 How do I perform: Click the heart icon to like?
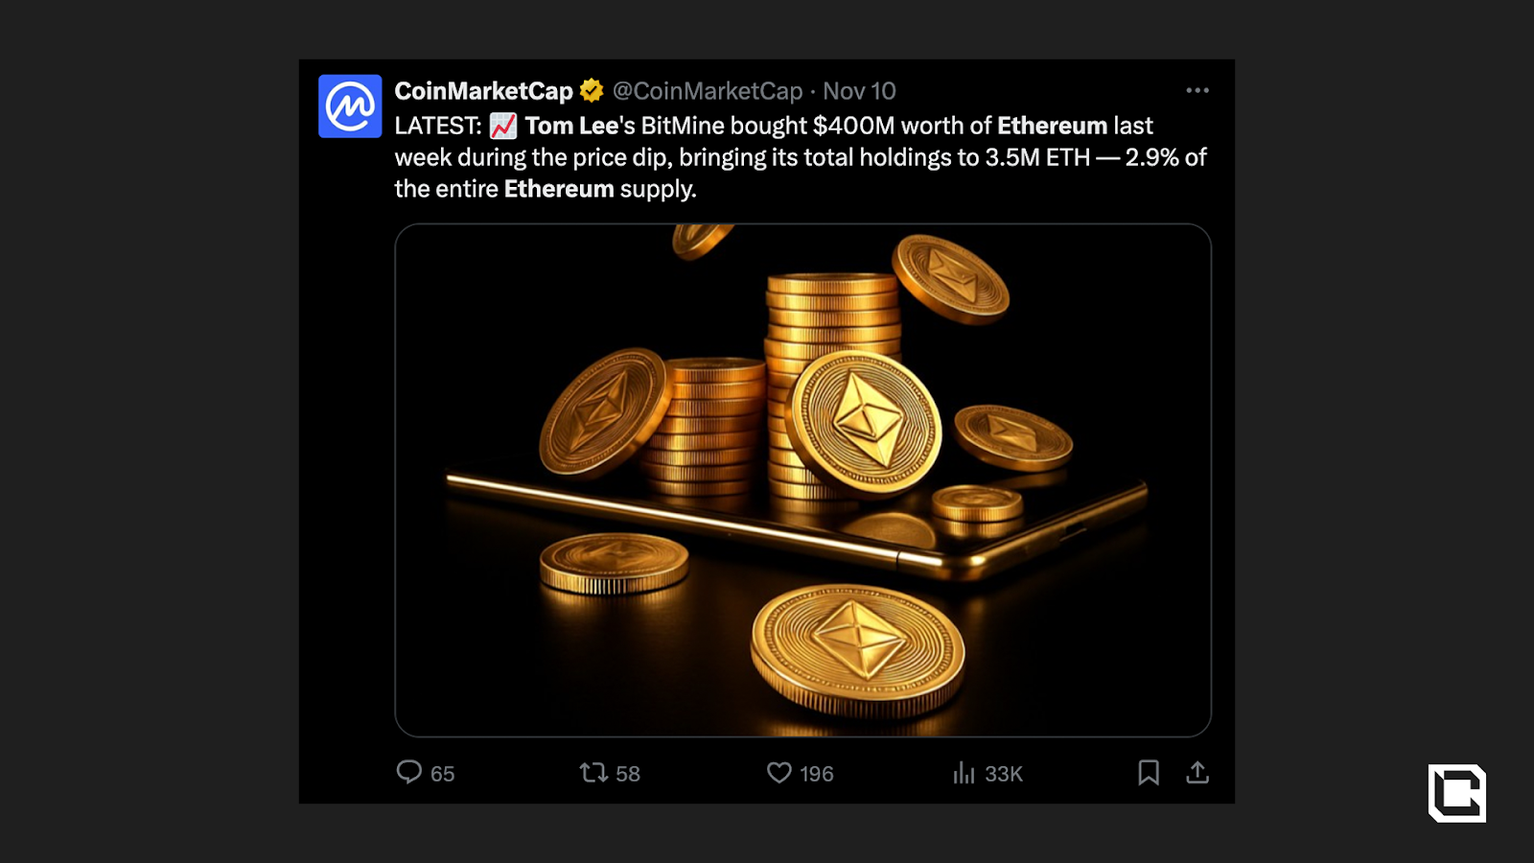780,773
